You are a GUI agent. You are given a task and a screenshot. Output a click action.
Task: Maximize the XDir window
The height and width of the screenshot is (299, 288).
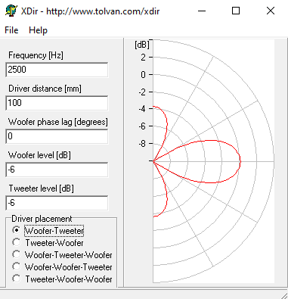click(x=236, y=11)
